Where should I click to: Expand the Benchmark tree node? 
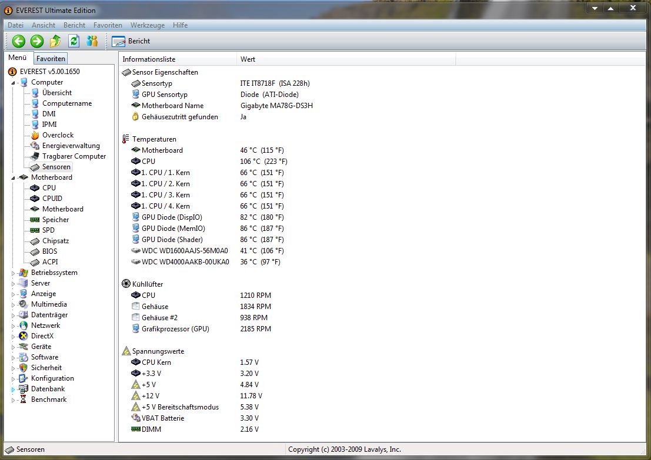click(x=13, y=400)
